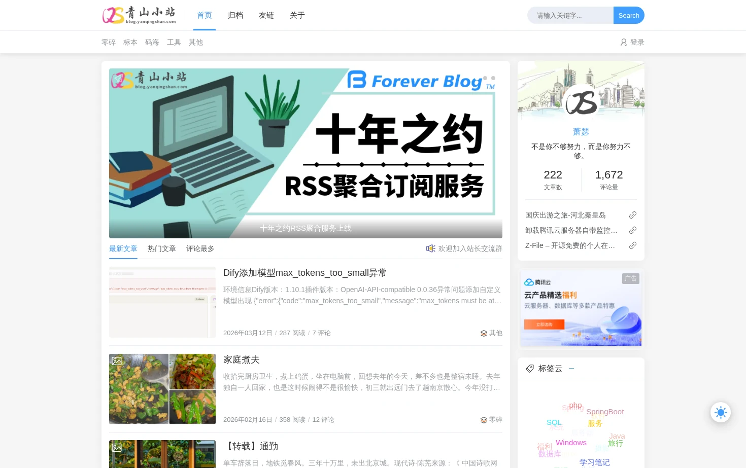Screen dimensions: 746x468
Task: Select the second carousel dot indicator
Action: (x=493, y=78)
